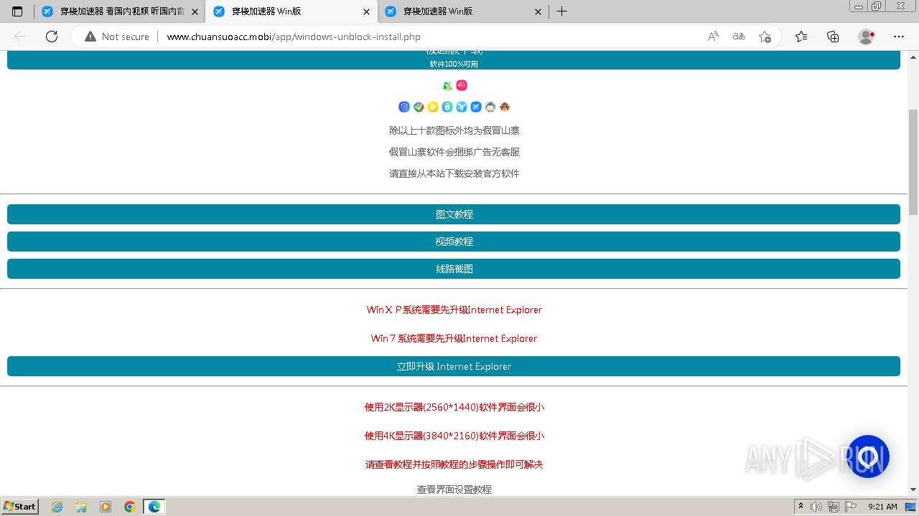
Task: Click the 假冒山寨软件会捆绑广告无客服 text
Action: (454, 152)
